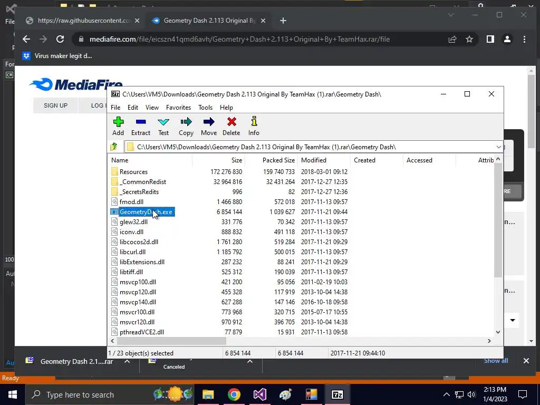The width and height of the screenshot is (540, 405).
Task: Switch to the raw.githubusercontent.com tab
Action: tap(83, 21)
